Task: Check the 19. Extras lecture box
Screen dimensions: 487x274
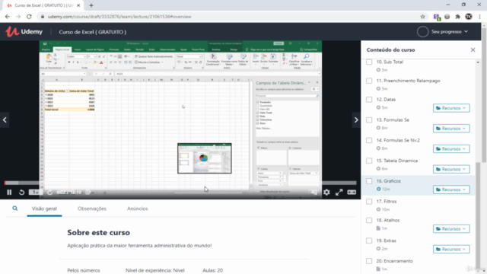Action: [x=369, y=241]
